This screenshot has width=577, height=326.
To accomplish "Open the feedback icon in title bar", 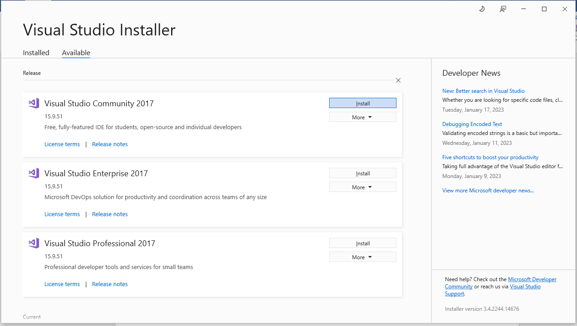I will 503,9.
